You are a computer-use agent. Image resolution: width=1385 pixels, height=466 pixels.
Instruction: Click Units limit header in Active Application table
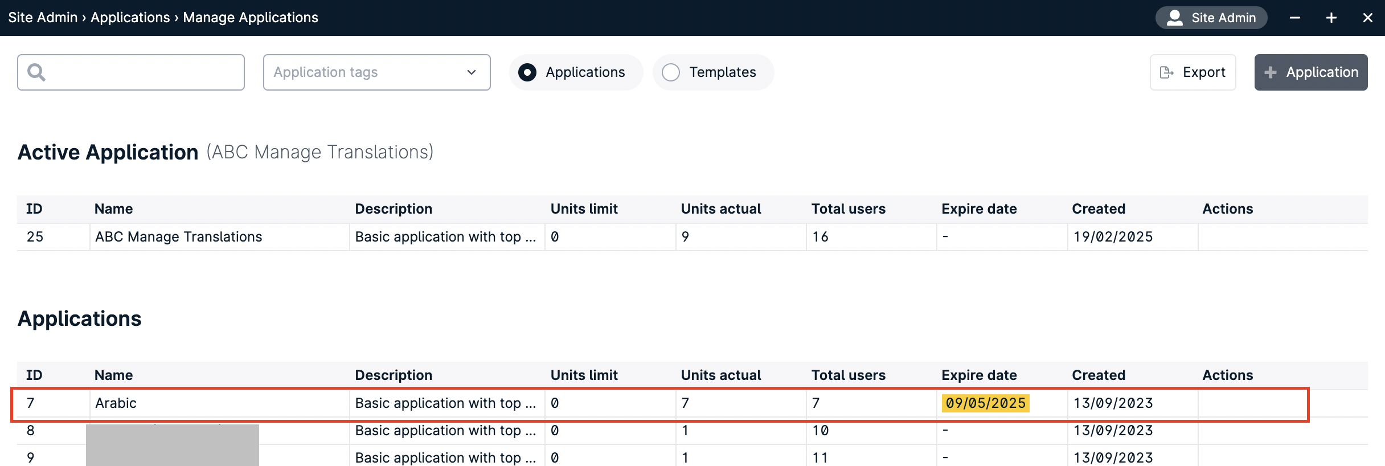pos(584,209)
